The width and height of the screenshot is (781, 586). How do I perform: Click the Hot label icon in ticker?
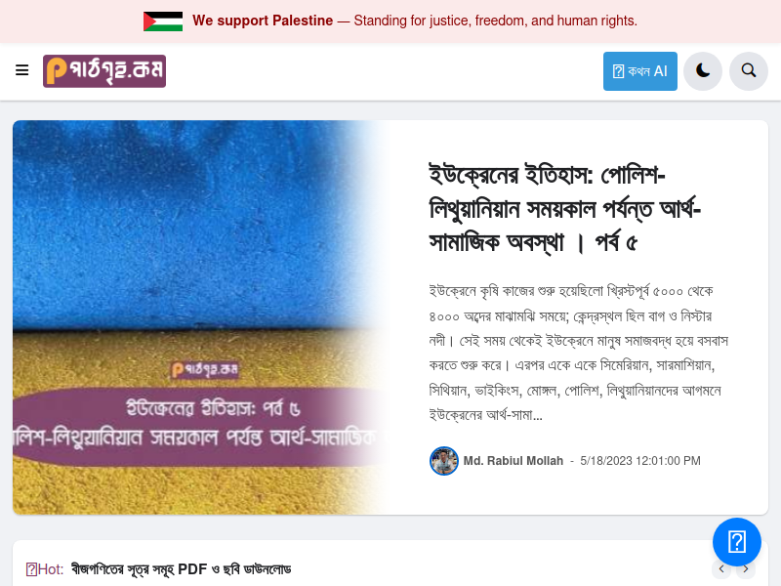click(x=31, y=569)
